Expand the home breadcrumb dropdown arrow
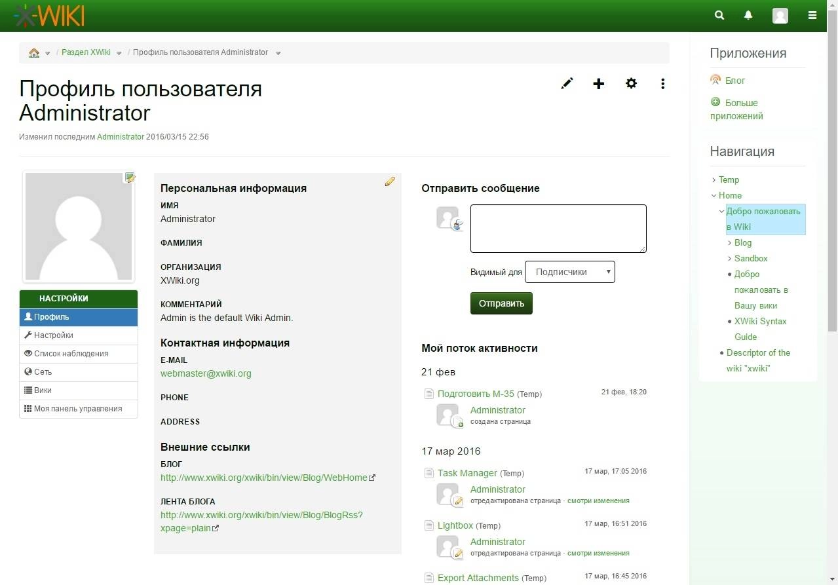 point(48,54)
